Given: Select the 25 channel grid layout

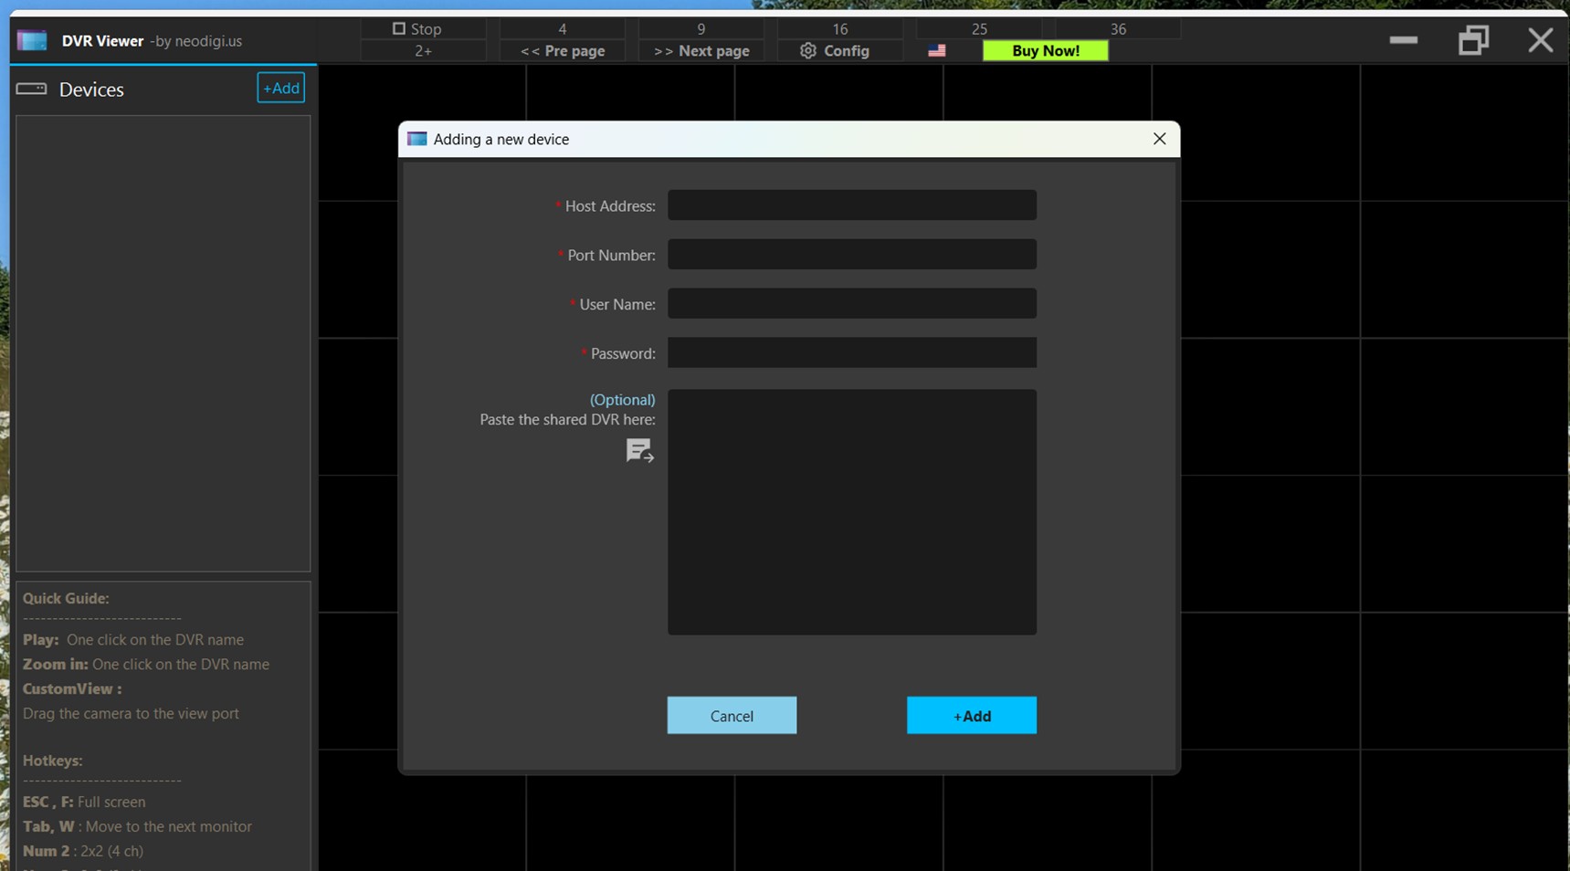Looking at the screenshot, I should pos(979,29).
